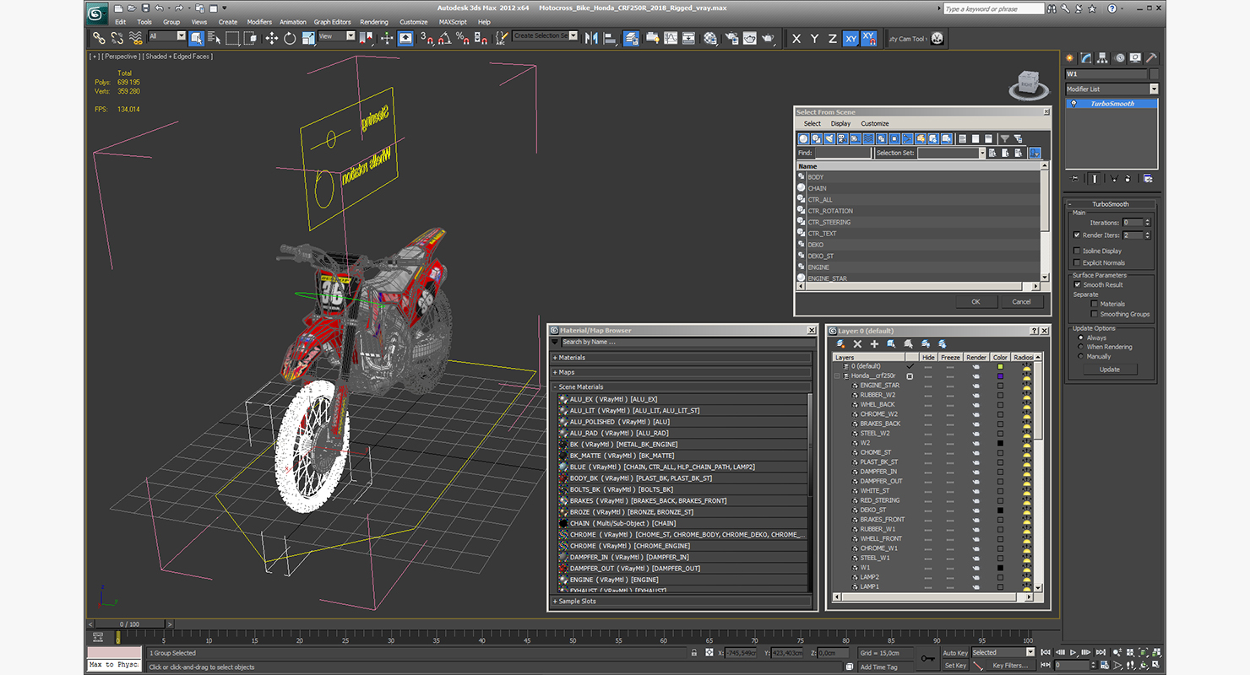Open Display menu in Select From Scene
Viewport: 1250px width, 675px height.
tap(840, 123)
